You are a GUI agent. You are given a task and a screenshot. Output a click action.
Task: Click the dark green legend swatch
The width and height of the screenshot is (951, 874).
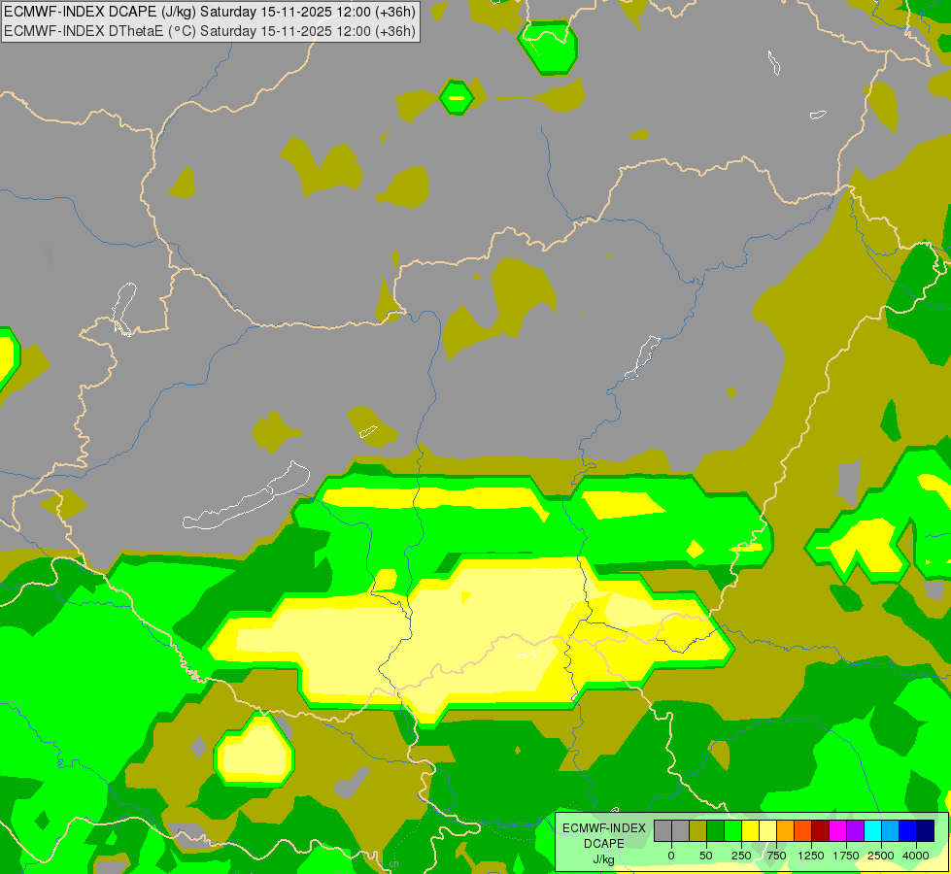coord(716,830)
